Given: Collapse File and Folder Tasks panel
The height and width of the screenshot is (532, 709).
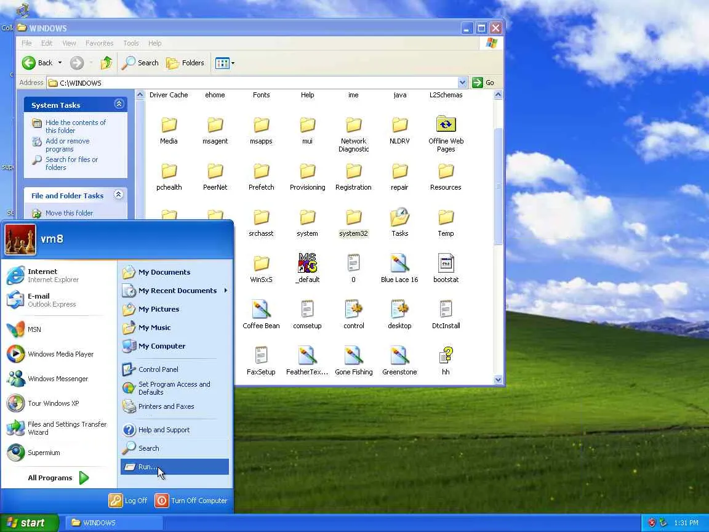Looking at the screenshot, I should click(x=118, y=195).
